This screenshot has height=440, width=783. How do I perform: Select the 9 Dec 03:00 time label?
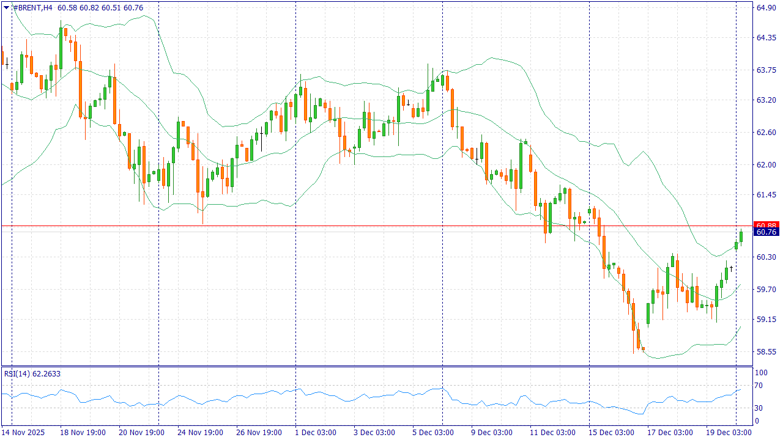(x=492, y=433)
